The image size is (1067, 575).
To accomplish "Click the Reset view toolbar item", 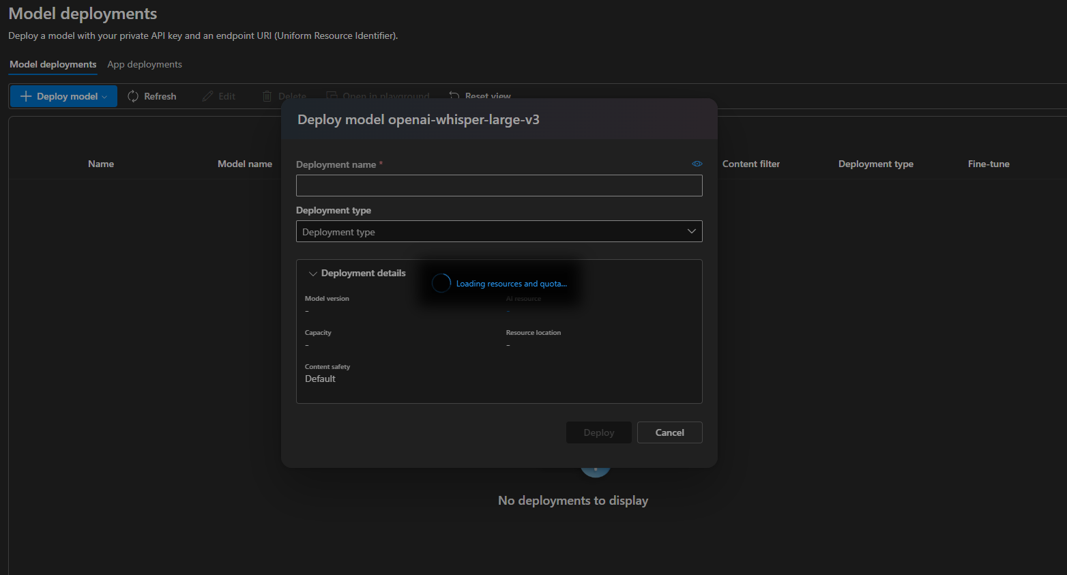I will tap(480, 96).
